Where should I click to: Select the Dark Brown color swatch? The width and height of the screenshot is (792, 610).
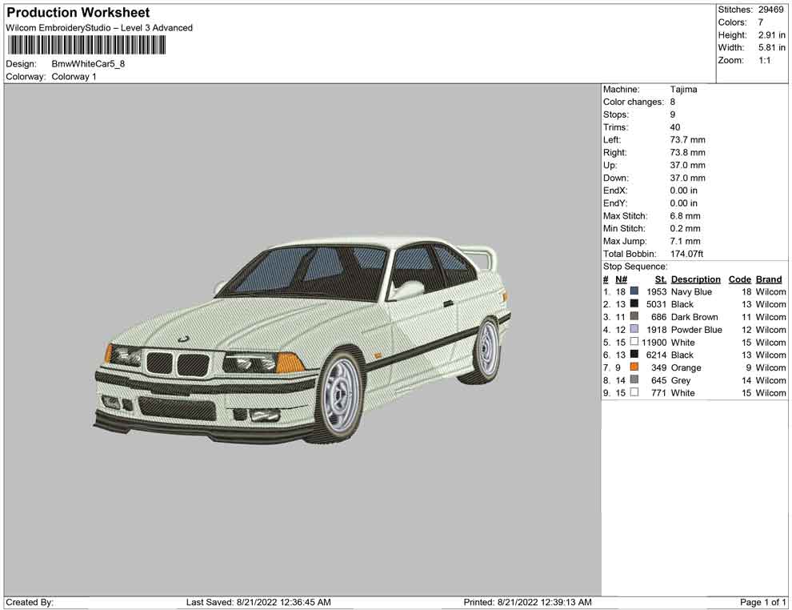click(x=634, y=317)
